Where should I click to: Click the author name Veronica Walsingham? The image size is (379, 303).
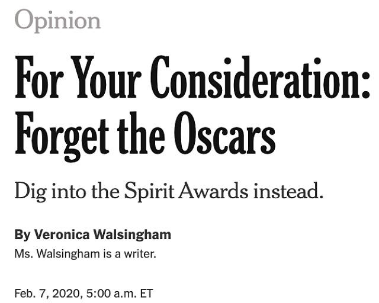pos(102,234)
